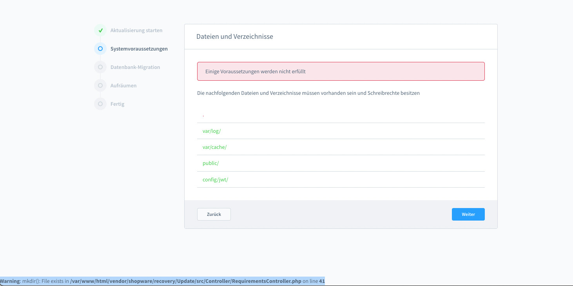
Task: Select the Aufräumen step label
Action: pos(123,86)
